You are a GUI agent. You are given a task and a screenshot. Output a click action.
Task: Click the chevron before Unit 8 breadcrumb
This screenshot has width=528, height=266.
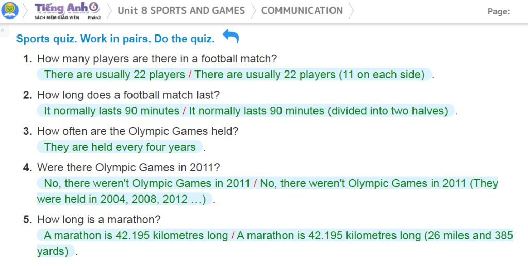click(x=109, y=11)
